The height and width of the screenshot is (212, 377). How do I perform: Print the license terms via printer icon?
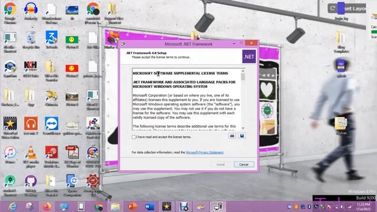tap(232, 136)
